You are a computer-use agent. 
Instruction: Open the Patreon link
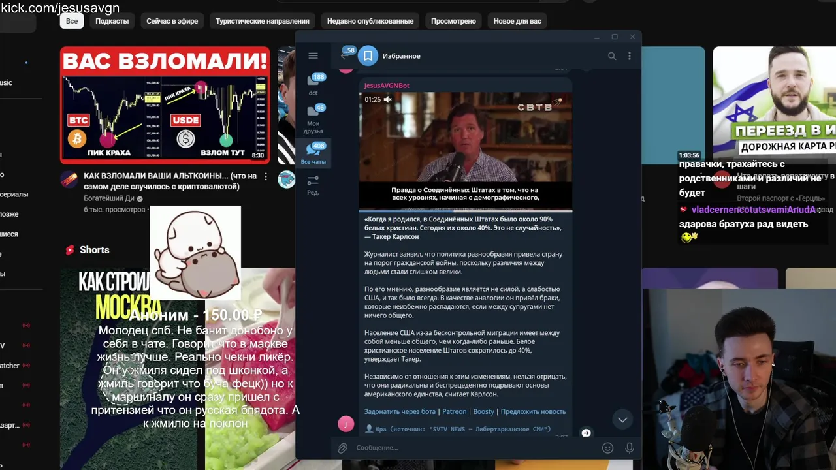(454, 411)
